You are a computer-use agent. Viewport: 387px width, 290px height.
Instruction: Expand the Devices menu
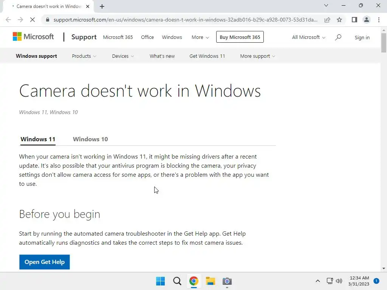(x=123, y=56)
